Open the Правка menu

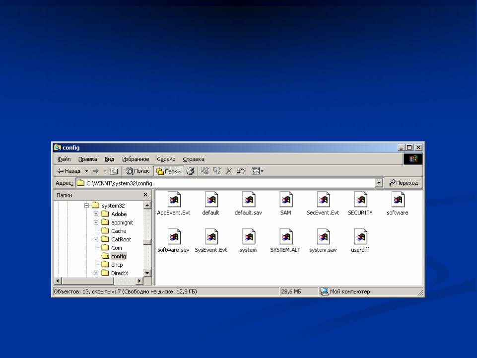pyautogui.click(x=88, y=159)
